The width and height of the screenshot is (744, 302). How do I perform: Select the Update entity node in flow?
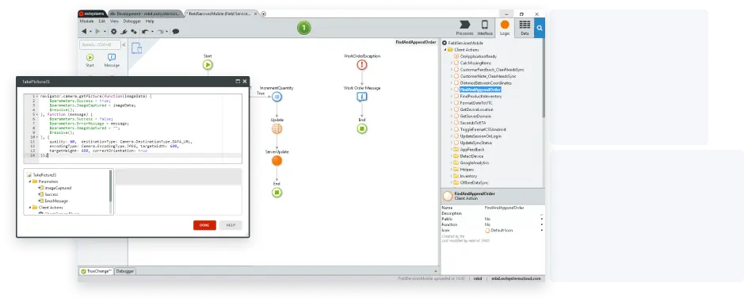point(277,128)
